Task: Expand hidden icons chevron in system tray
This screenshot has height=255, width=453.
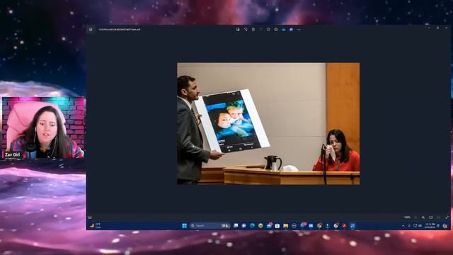Action: [x=403, y=225]
